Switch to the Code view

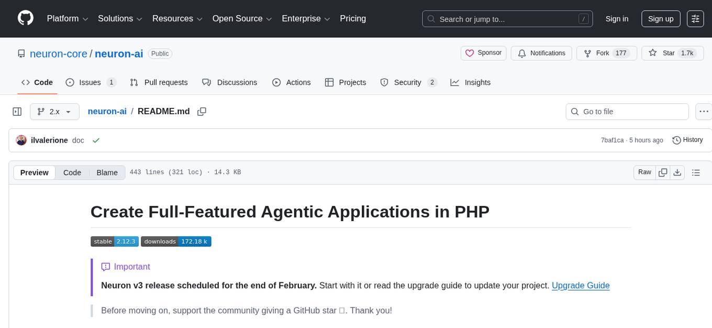(72, 172)
